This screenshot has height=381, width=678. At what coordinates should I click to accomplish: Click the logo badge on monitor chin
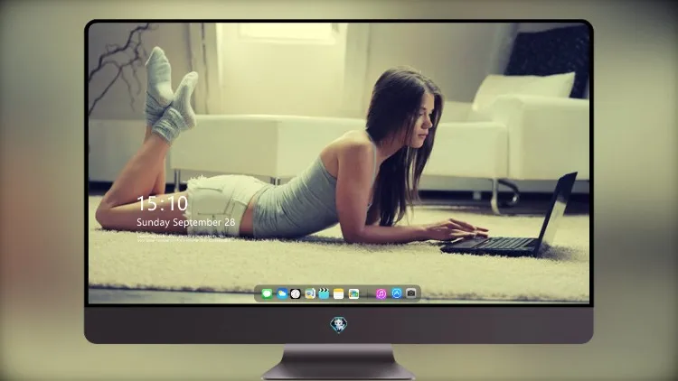coord(339,325)
